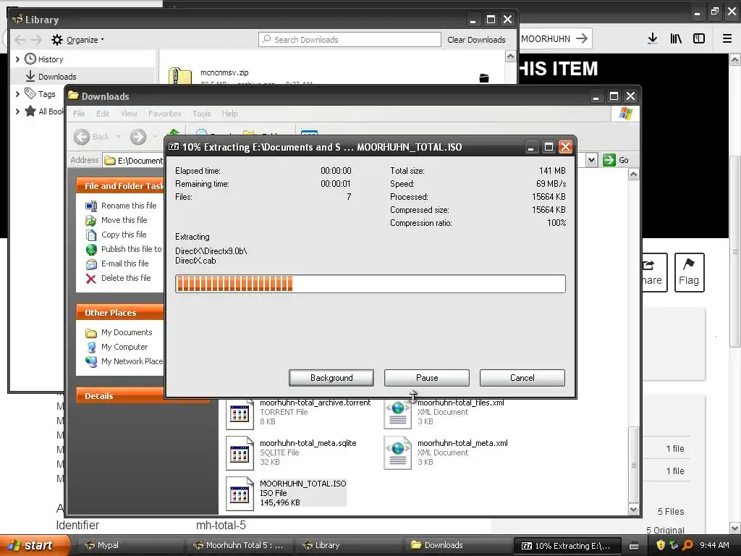Click Forward arrow in Downloads explorer
741x556 pixels.
(138, 137)
